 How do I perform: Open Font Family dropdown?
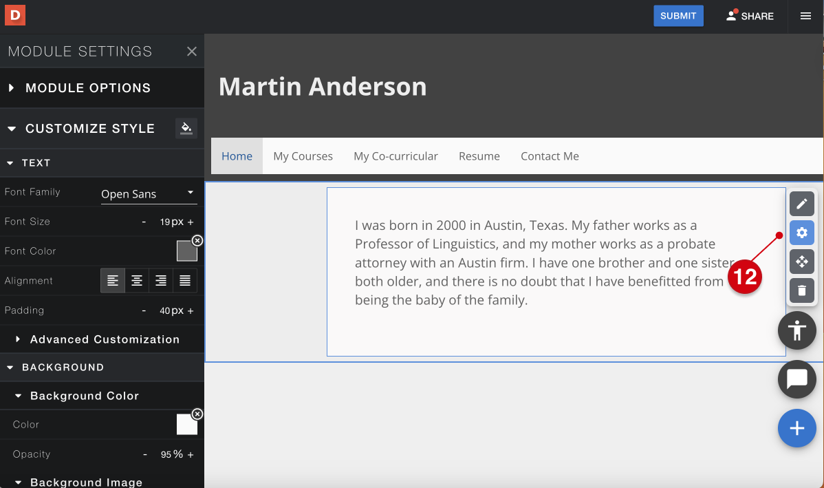tap(149, 194)
